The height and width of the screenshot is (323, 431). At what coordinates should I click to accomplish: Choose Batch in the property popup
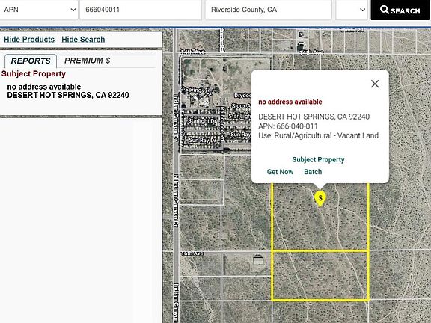(313, 172)
